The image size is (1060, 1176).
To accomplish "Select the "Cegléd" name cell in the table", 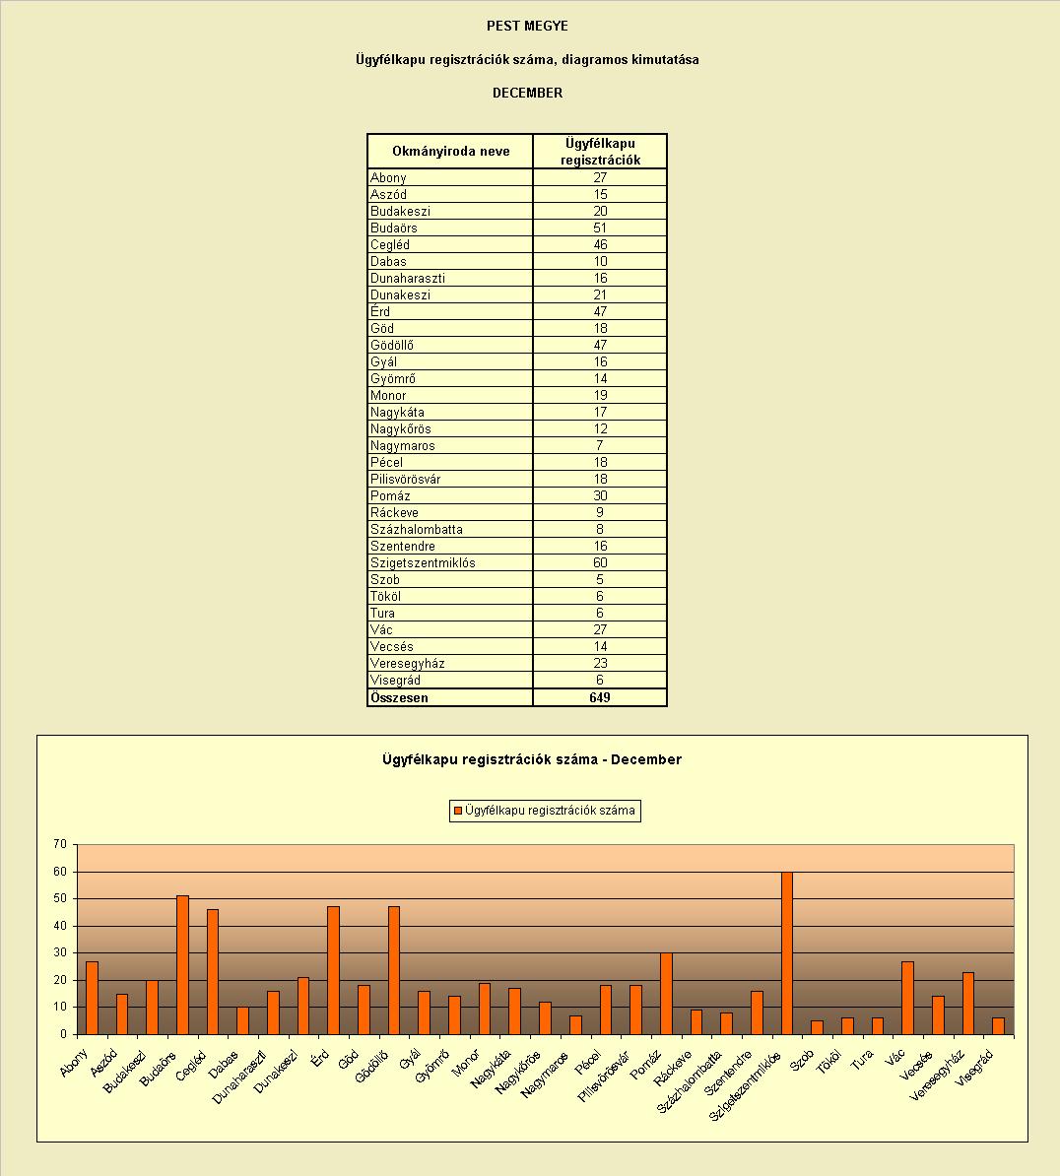I will (x=450, y=244).
